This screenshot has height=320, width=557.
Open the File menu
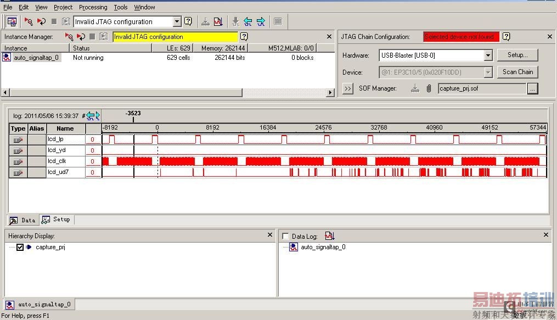pos(8,7)
